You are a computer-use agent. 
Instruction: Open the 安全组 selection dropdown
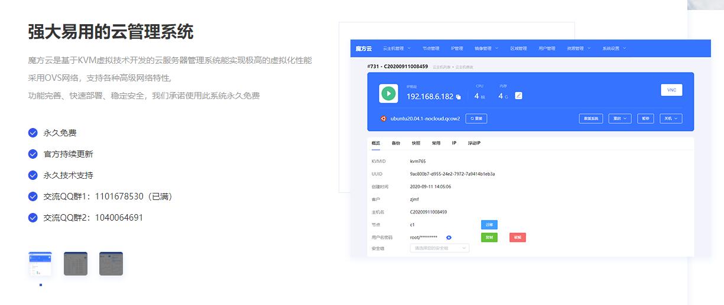click(440, 248)
